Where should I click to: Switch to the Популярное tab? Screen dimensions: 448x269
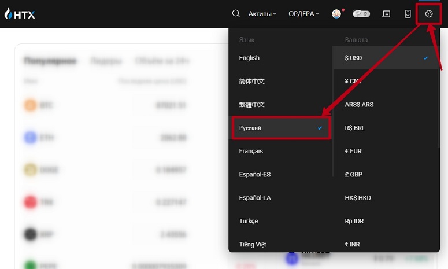tap(50, 61)
